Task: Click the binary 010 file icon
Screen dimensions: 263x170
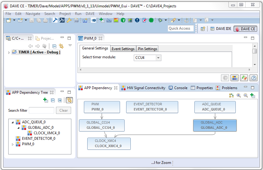Action: tap(77, 20)
